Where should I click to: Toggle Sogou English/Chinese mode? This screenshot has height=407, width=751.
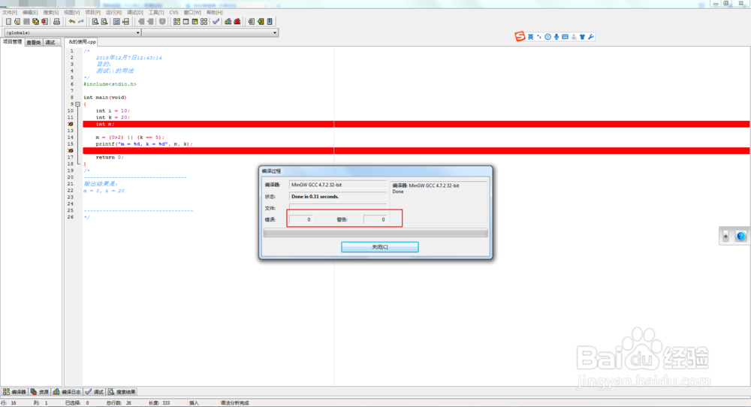531,37
